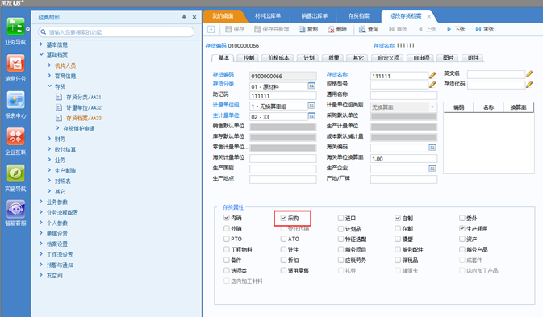Expand the 生产制造 tree node
Viewport: 543px width, 317px height.
click(x=49, y=170)
